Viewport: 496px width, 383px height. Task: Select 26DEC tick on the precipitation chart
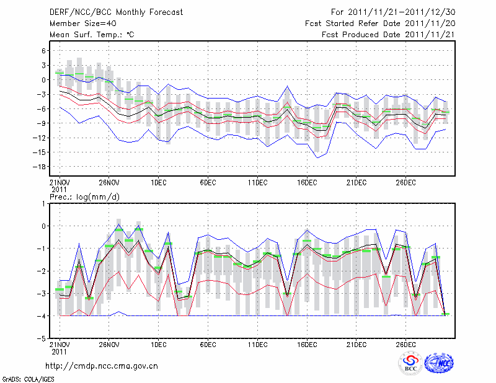(x=405, y=344)
